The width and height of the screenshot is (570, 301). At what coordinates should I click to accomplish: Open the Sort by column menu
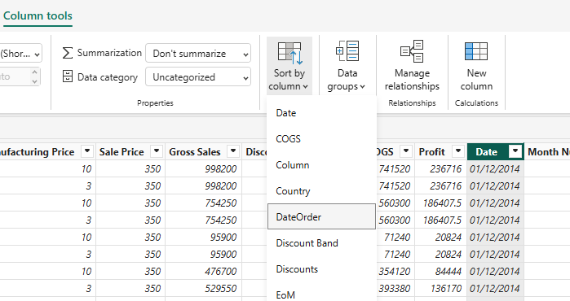(289, 66)
